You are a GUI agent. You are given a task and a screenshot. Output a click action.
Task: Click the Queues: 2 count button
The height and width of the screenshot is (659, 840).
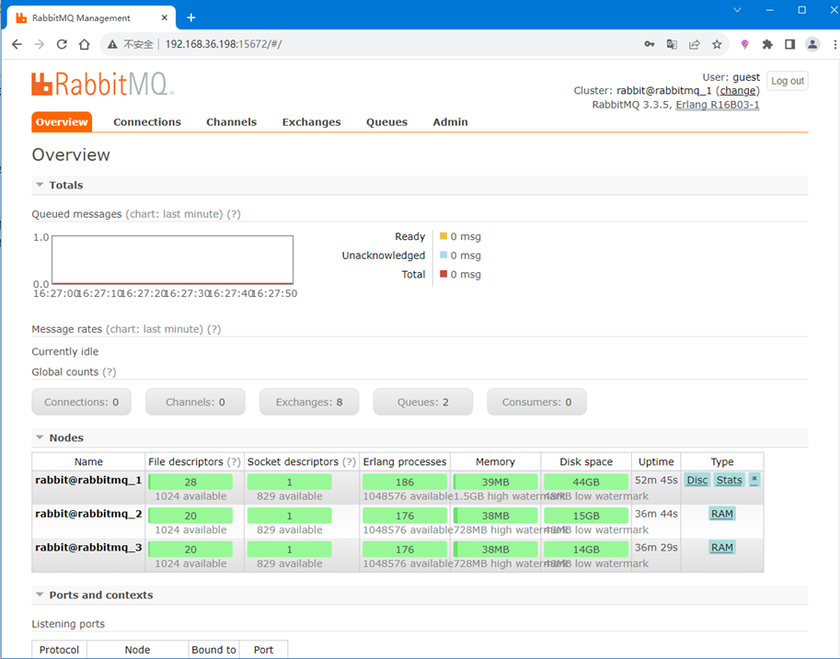422,402
